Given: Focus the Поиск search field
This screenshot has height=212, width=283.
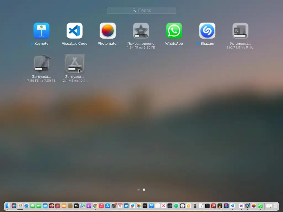Looking at the screenshot, I should (x=141, y=10).
